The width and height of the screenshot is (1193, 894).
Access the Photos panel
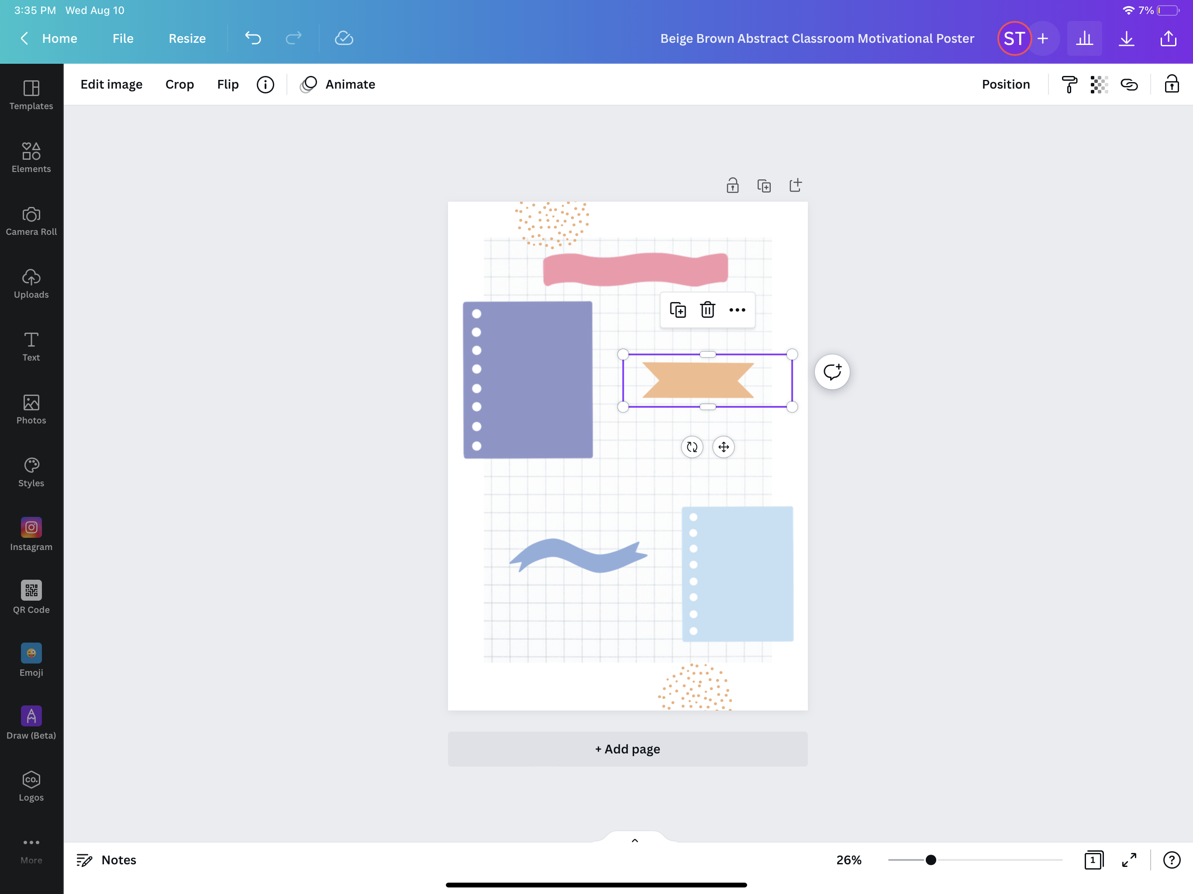point(31,409)
